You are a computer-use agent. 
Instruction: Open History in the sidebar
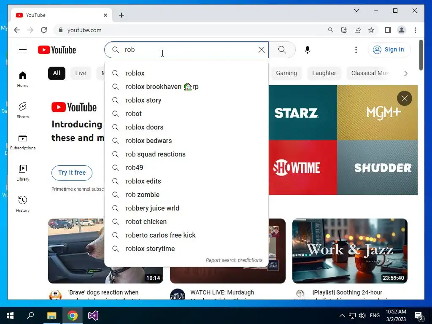(x=23, y=204)
